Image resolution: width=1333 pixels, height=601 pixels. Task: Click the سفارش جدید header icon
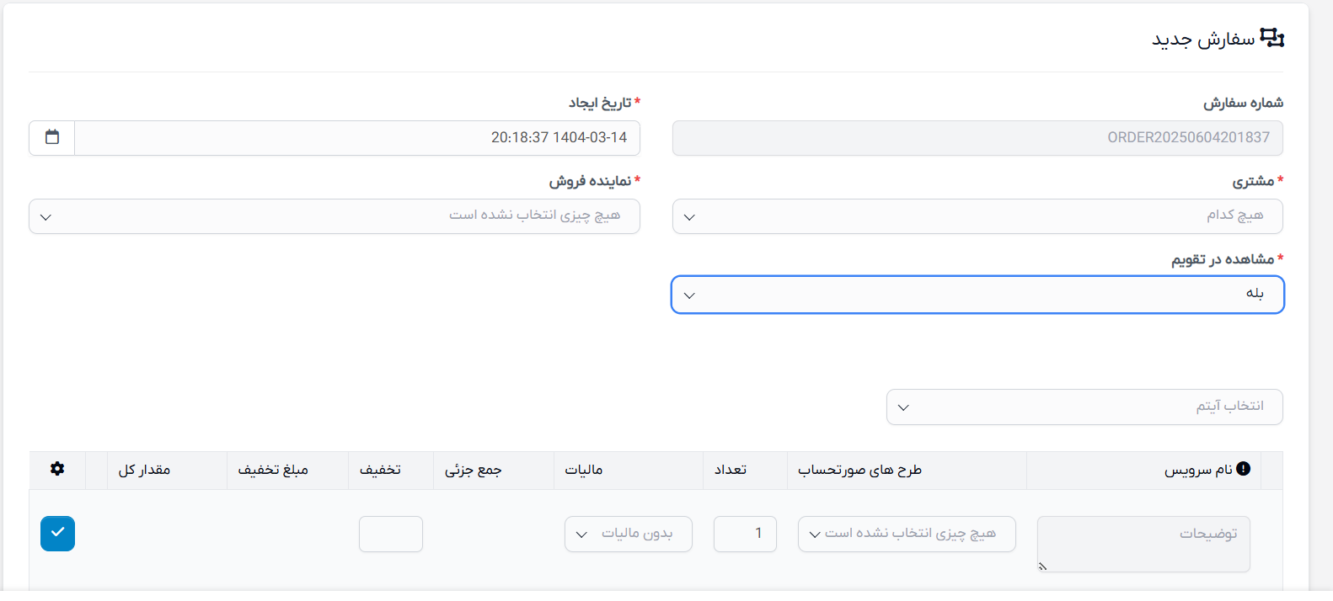tap(1271, 38)
